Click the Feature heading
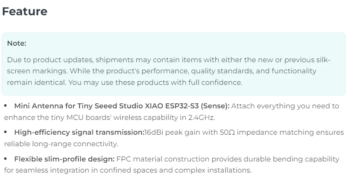The image size is (348, 180). (25, 11)
